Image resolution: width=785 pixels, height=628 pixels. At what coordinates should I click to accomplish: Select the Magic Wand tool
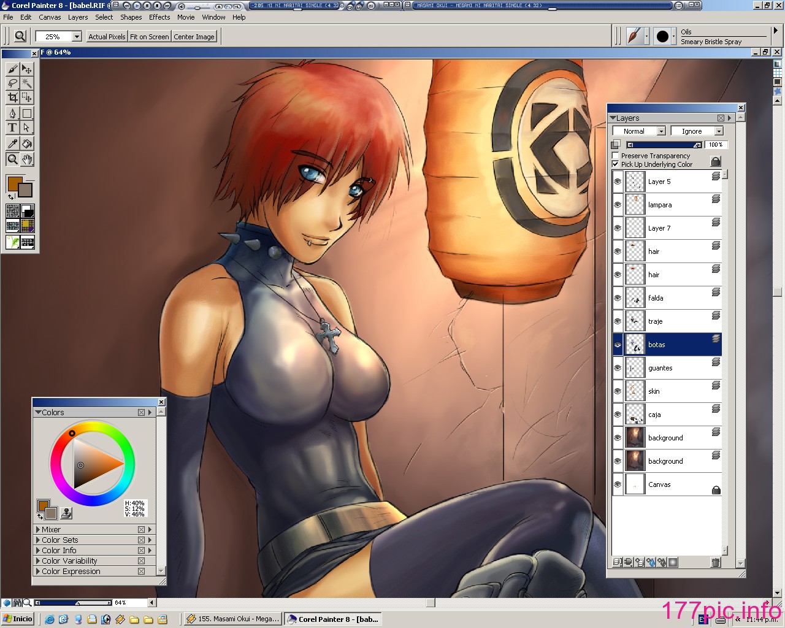pos(27,83)
